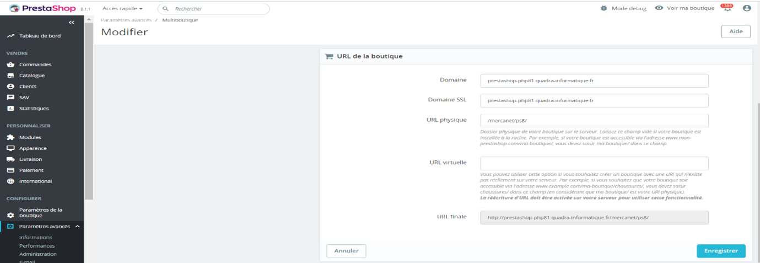Click Multiboutique breadcrumb link
The height and width of the screenshot is (263, 760).
[x=180, y=20]
